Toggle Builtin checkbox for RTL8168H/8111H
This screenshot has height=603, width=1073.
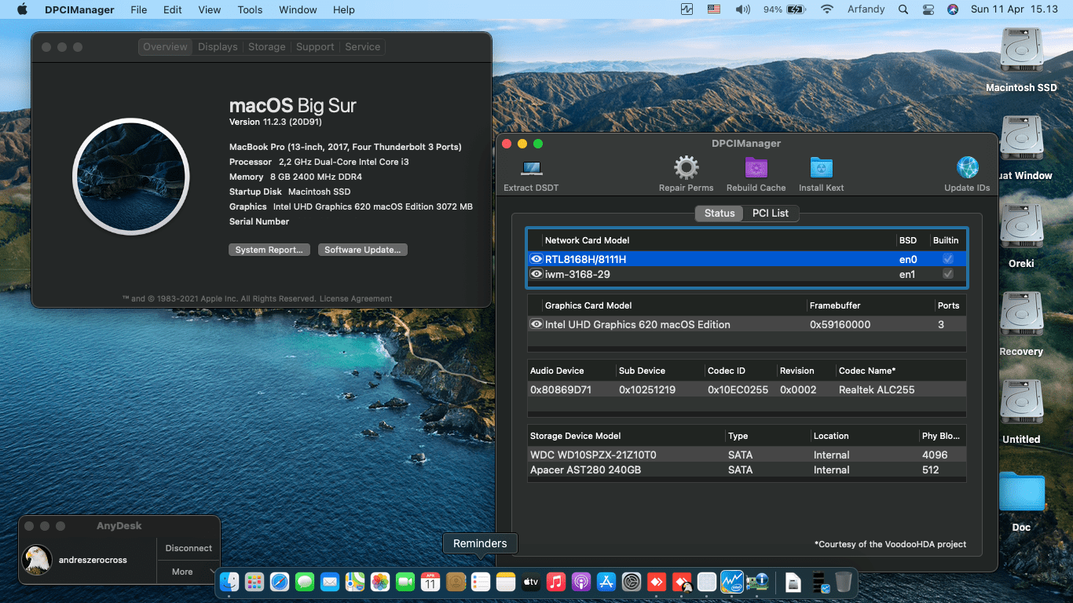948,259
